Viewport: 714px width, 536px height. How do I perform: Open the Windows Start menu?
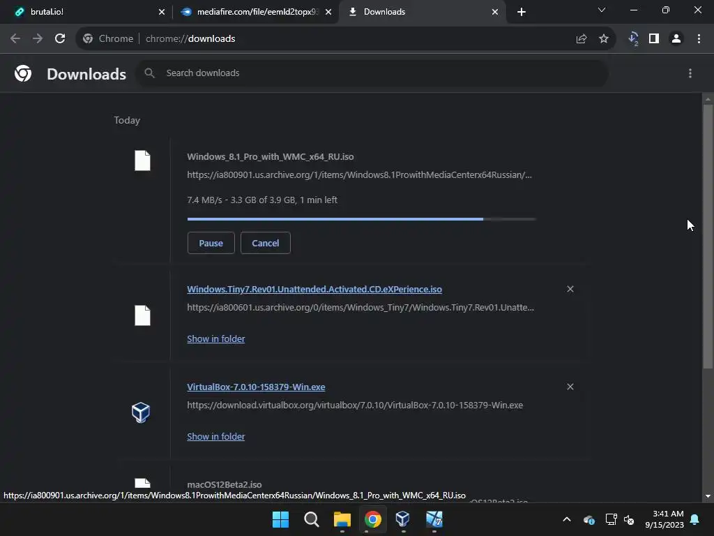click(280, 519)
